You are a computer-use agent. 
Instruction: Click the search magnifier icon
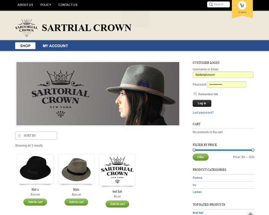pyautogui.click(x=211, y=4)
